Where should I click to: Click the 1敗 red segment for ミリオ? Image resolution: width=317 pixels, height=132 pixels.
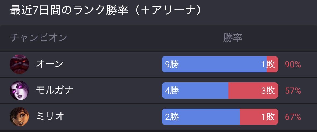pyautogui.click(x=259, y=117)
